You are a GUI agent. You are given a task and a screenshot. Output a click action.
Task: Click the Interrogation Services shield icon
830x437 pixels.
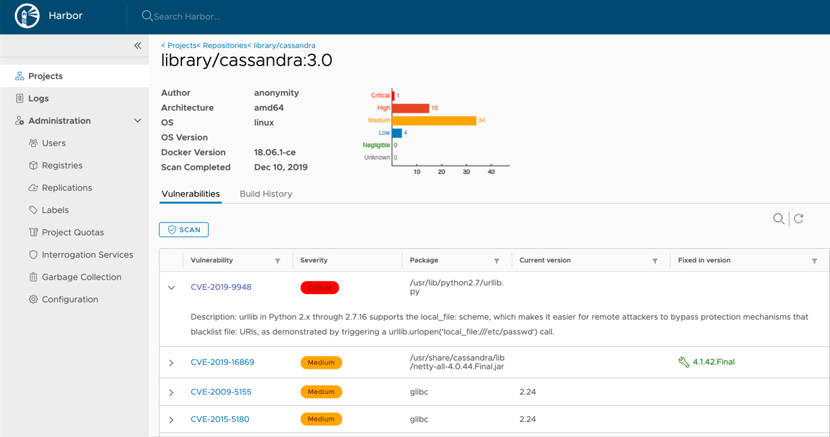point(33,254)
